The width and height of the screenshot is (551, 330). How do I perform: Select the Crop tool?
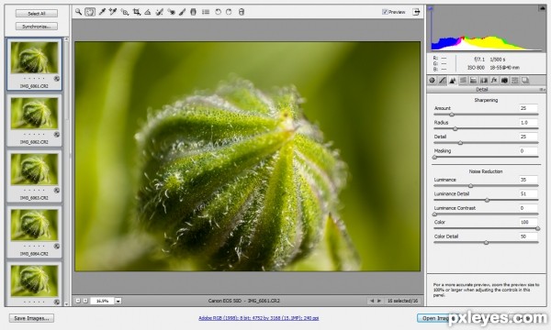point(136,12)
